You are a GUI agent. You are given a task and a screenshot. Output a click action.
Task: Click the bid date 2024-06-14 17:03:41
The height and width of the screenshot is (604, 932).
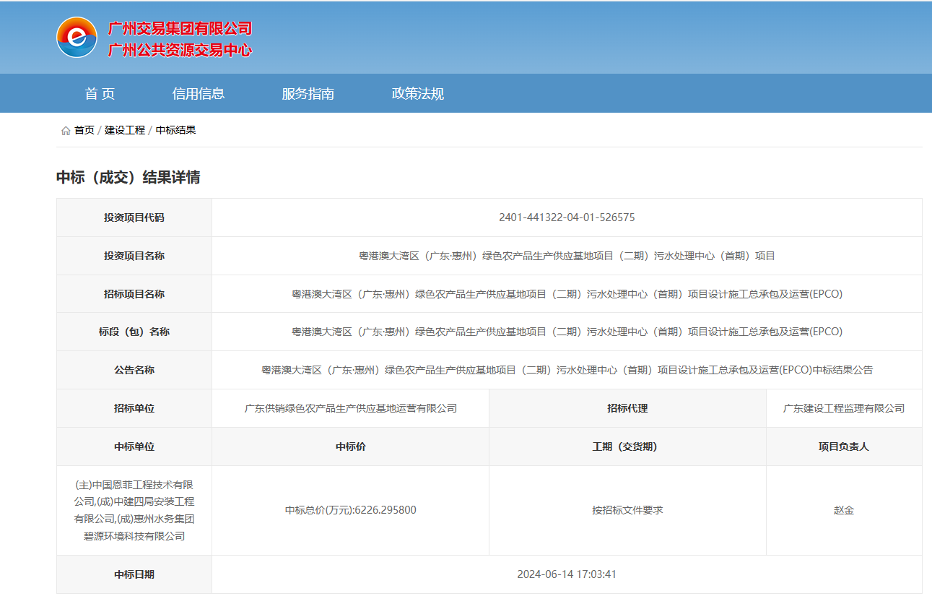click(x=567, y=574)
